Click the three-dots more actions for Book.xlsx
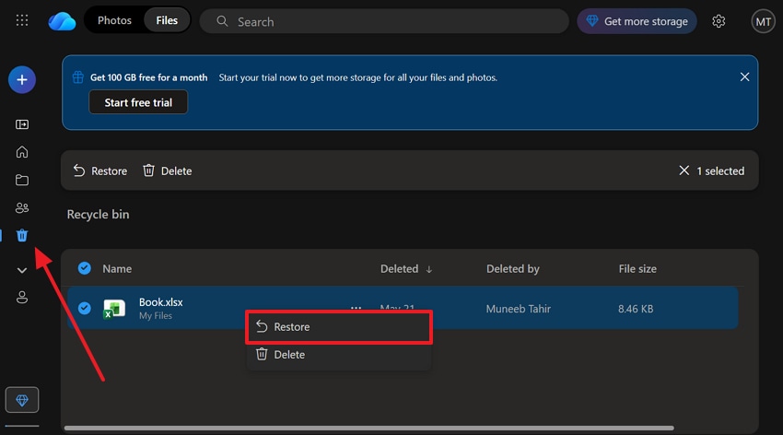783x435 pixels. [x=356, y=307]
